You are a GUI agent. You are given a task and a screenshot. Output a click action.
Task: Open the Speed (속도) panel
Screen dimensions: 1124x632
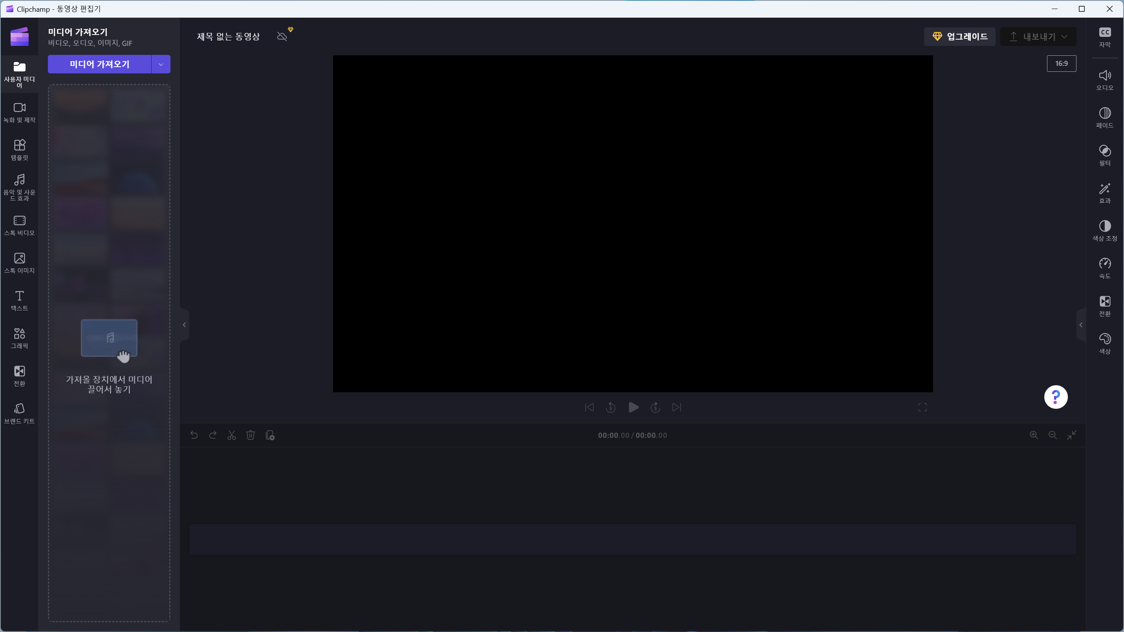point(1104,268)
